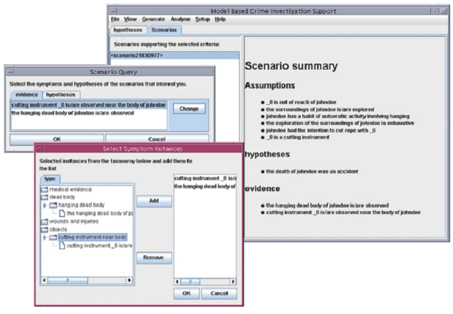Select the cutting instrument _0 leaf item
The image size is (453, 314).
point(100,246)
